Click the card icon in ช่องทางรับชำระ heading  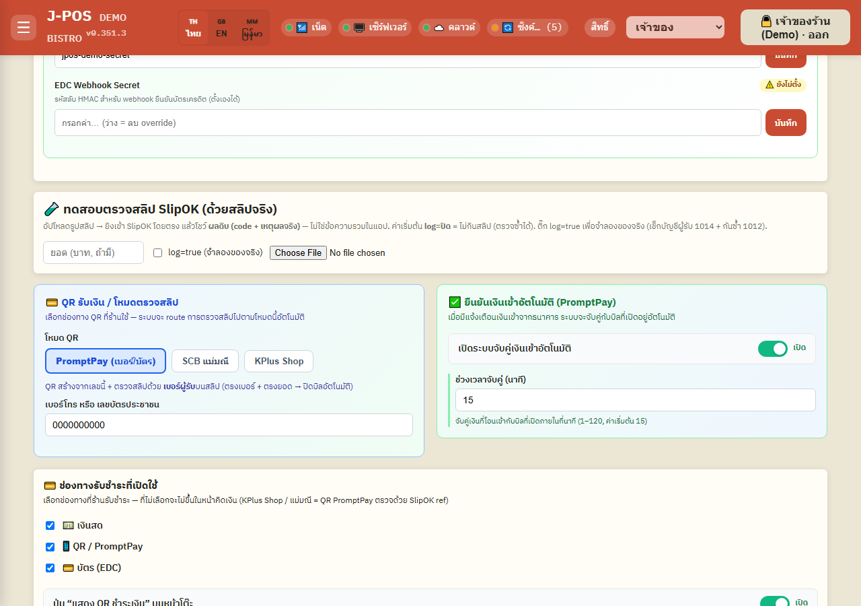[x=49, y=485]
